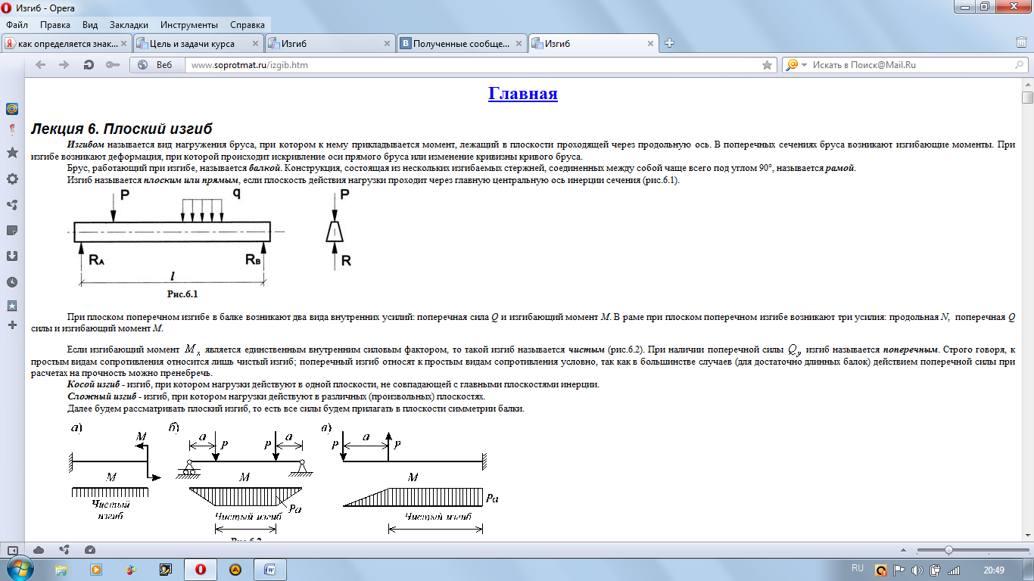Open the History clock sidebar panel
Screen dimensions: 1034x581
pos(12,282)
